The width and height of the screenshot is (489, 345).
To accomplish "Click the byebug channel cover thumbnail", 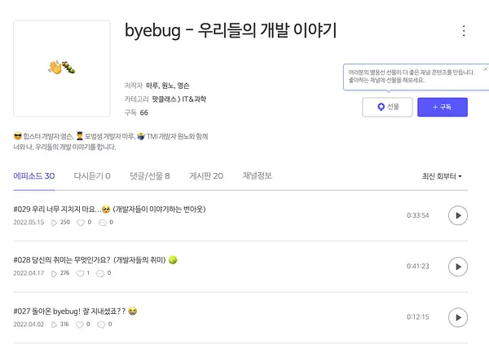I will click(x=62, y=69).
